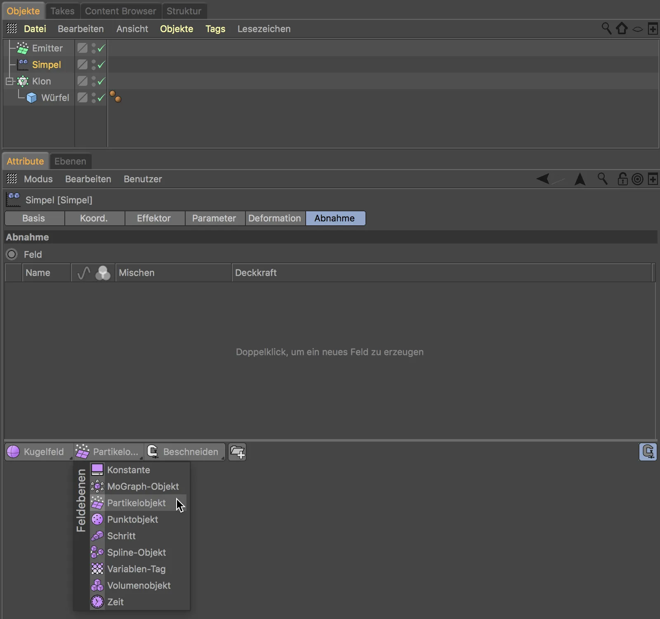Viewport: 660px width, 619px height.
Task: Open the Datei menu
Action: pyautogui.click(x=35, y=29)
